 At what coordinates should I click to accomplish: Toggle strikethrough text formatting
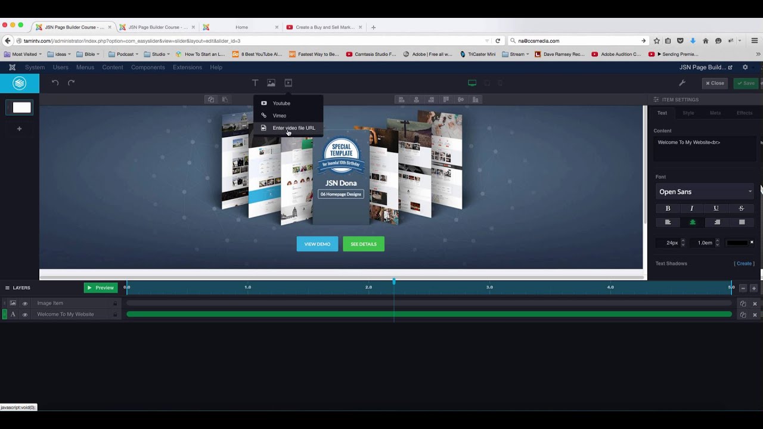742,209
